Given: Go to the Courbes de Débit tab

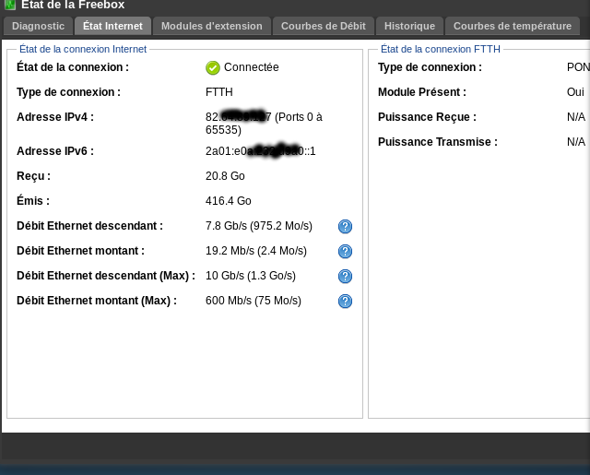Looking at the screenshot, I should click(324, 26).
